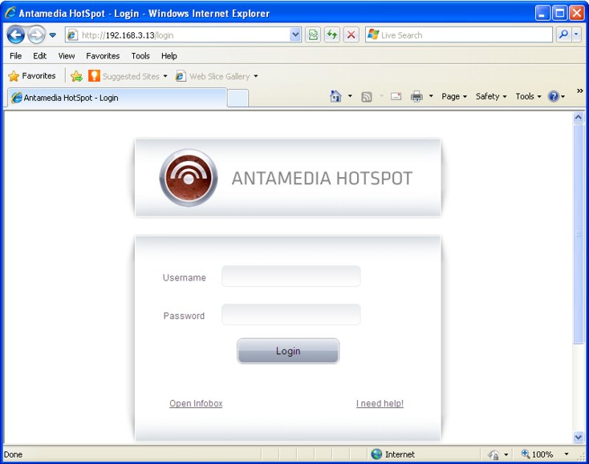Expand the address bar history dropdown
The image size is (589, 464).
pos(295,35)
